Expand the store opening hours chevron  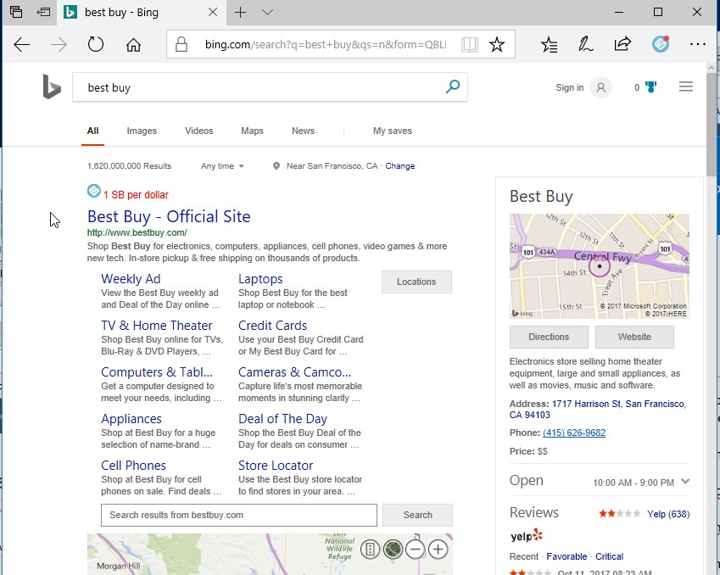[x=685, y=482]
